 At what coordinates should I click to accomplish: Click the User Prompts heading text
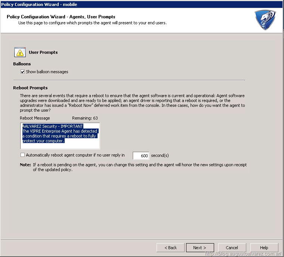pyautogui.click(x=43, y=52)
